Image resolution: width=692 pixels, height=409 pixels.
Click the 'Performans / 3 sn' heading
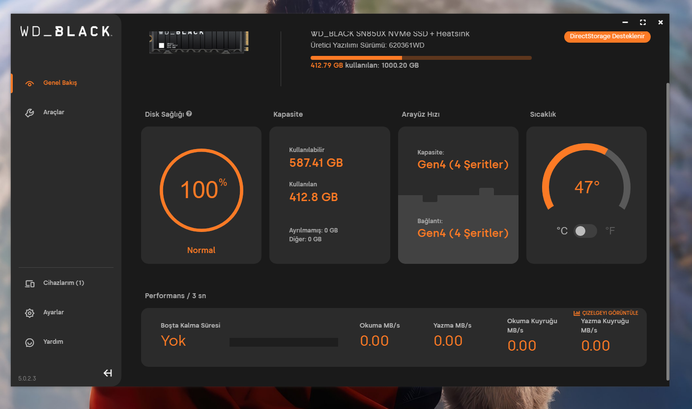[175, 296]
